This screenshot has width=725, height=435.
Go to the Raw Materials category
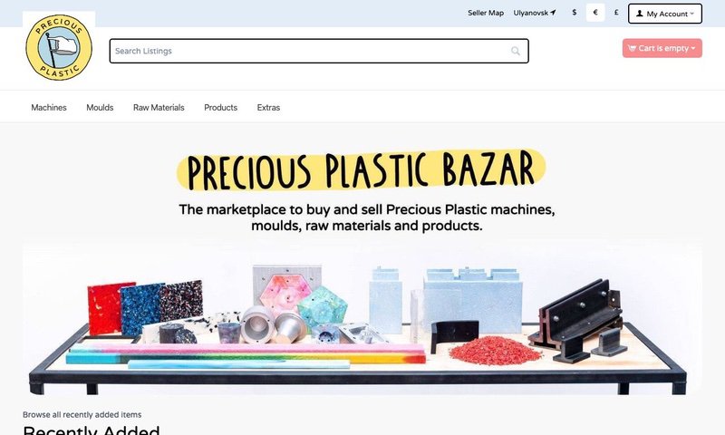(159, 107)
